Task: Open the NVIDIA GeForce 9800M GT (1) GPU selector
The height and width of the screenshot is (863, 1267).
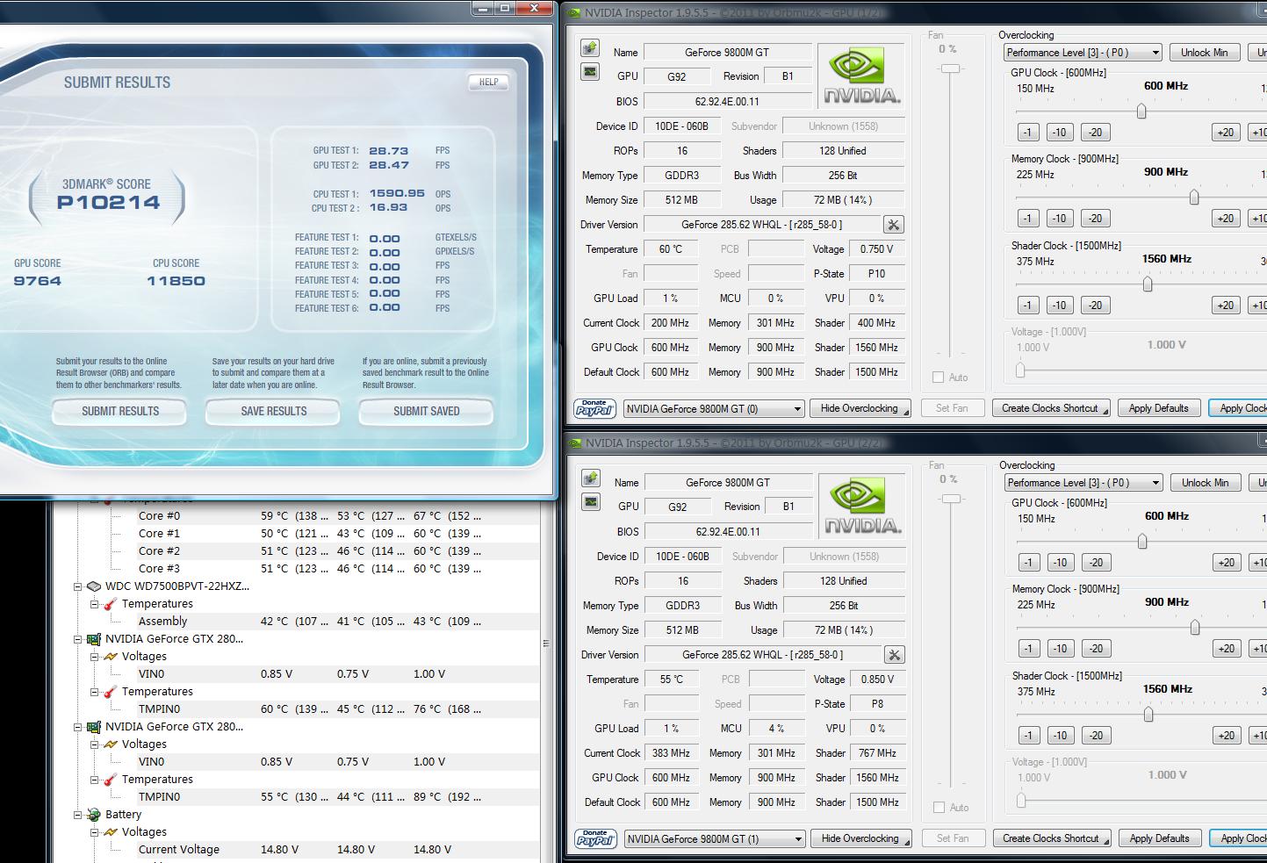Action: [x=715, y=839]
